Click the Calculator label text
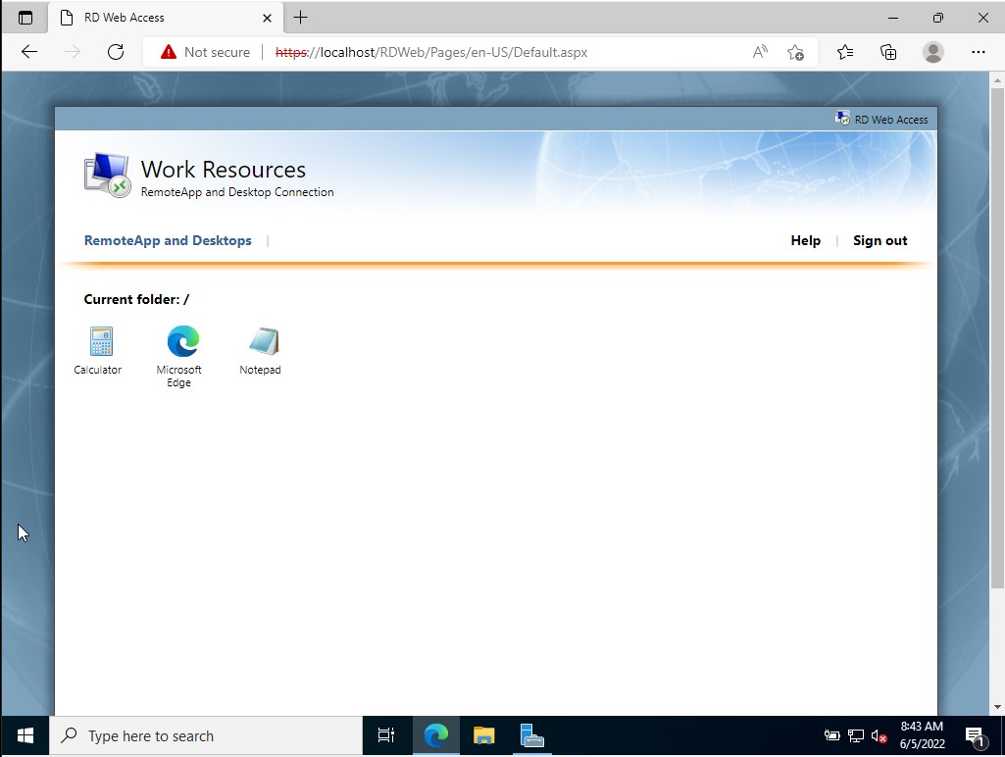The height and width of the screenshot is (757, 1005). [x=97, y=370]
